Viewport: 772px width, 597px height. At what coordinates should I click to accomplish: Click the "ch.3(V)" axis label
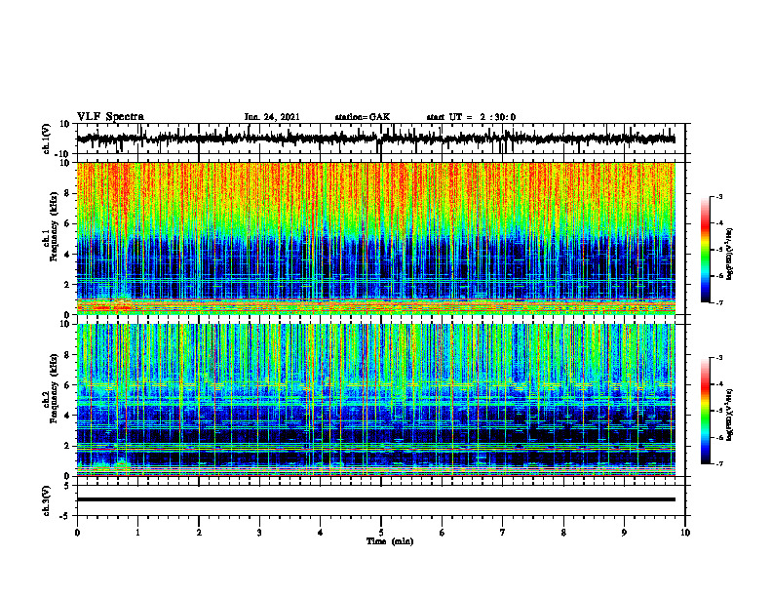[47, 500]
